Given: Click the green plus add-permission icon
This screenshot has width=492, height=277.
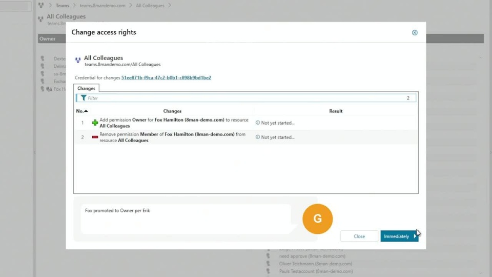Looking at the screenshot, I should (x=95, y=123).
